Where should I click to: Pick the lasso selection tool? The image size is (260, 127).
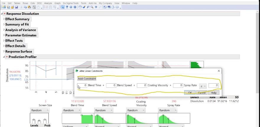point(88,7)
